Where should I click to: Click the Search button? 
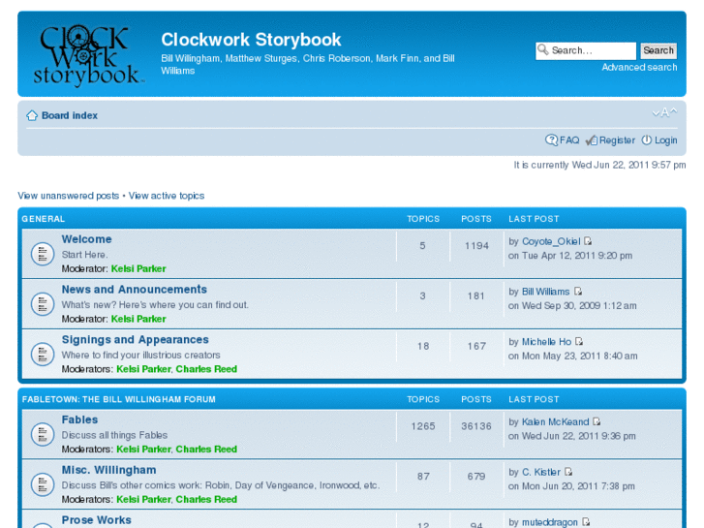pyautogui.click(x=658, y=50)
